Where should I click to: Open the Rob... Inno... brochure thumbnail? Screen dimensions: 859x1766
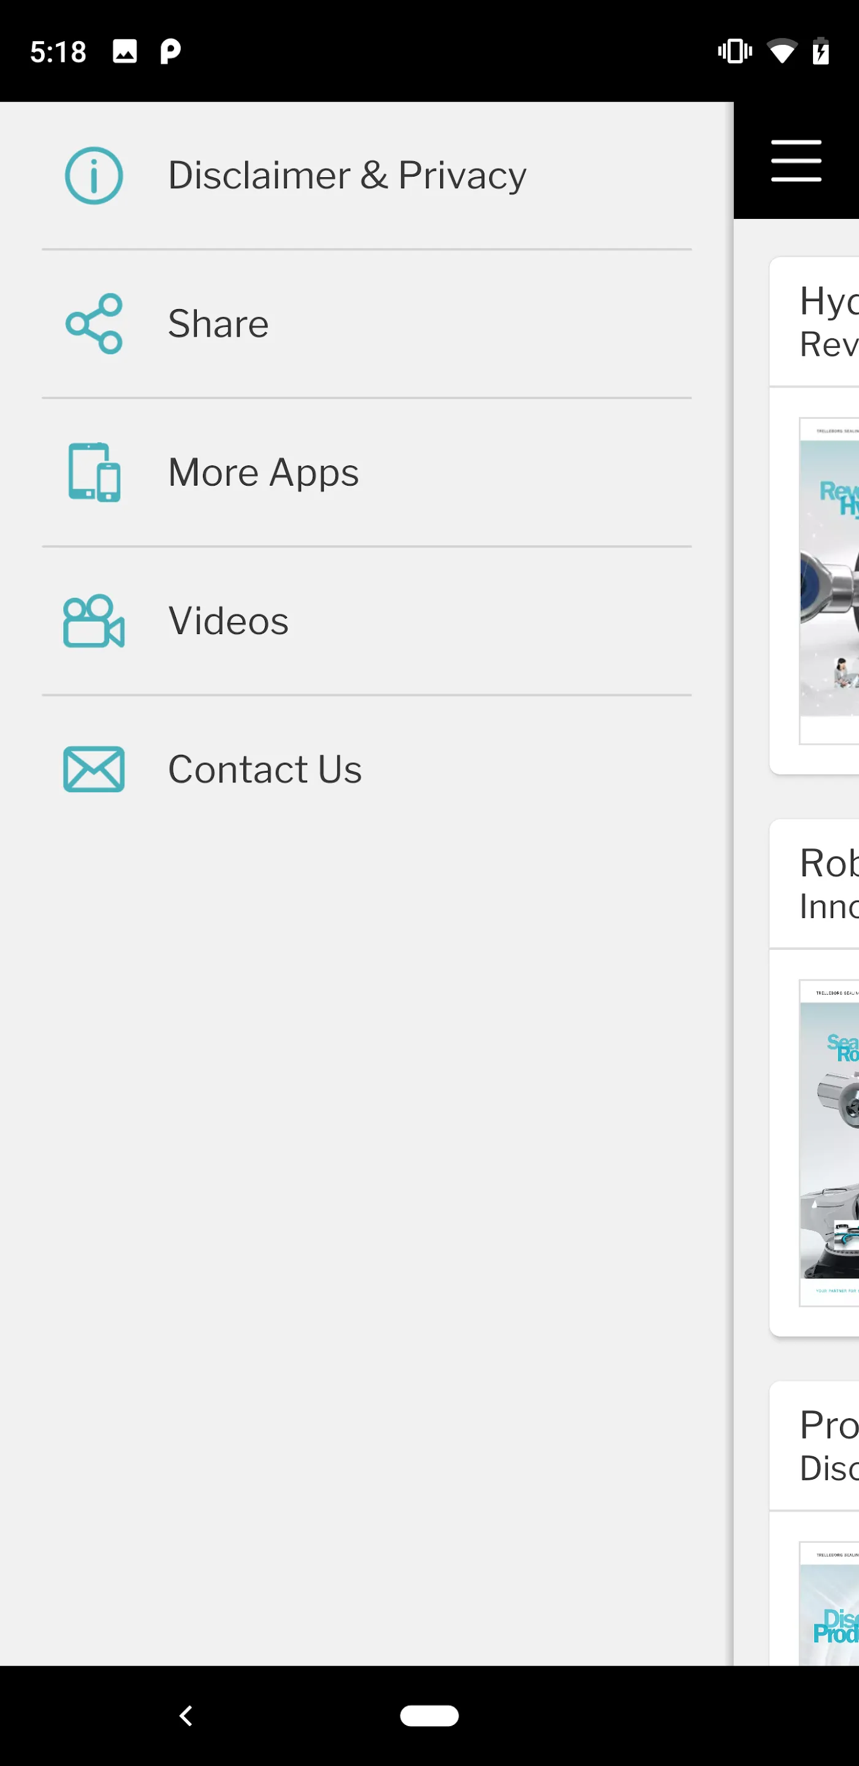pyautogui.click(x=830, y=1143)
